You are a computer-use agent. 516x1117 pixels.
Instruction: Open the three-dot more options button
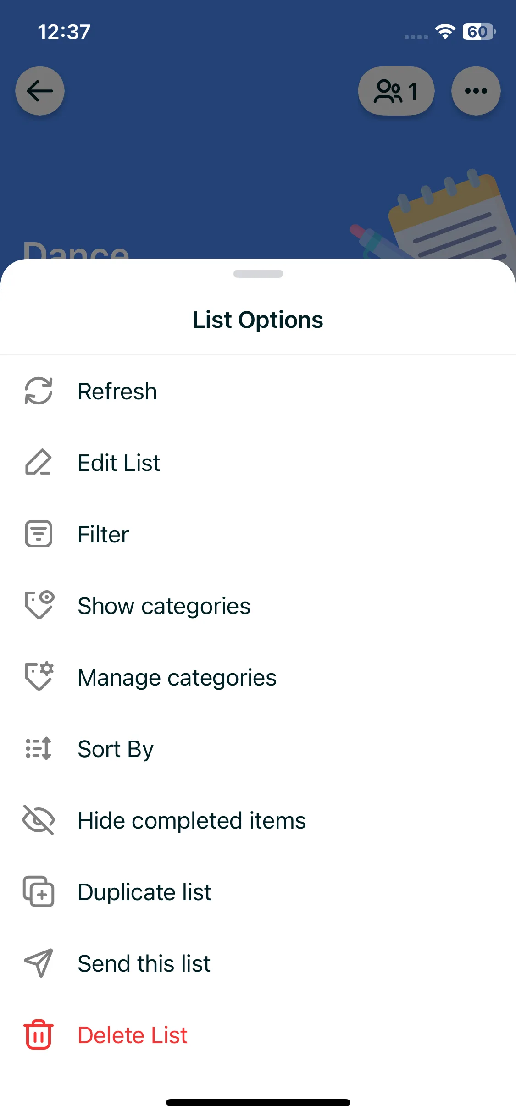tap(476, 91)
